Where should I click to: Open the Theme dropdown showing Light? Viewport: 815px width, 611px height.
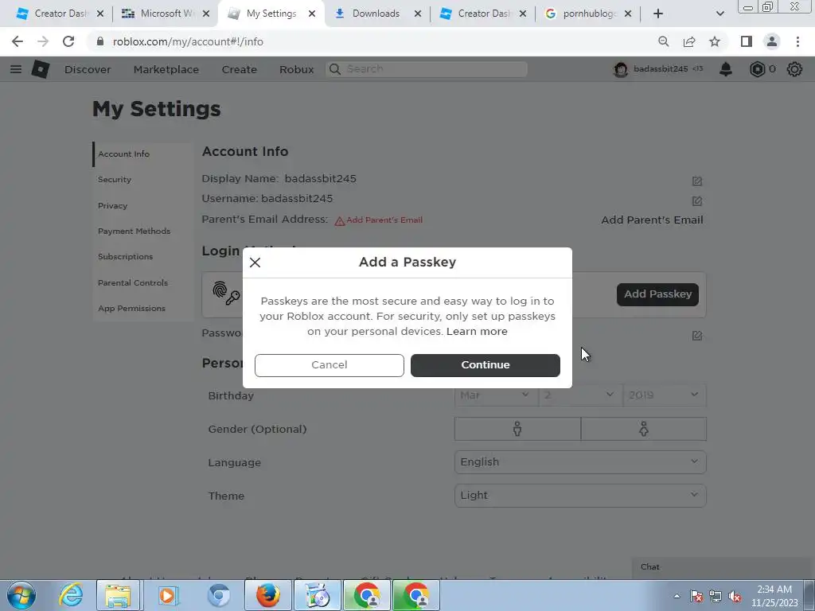pyautogui.click(x=580, y=496)
